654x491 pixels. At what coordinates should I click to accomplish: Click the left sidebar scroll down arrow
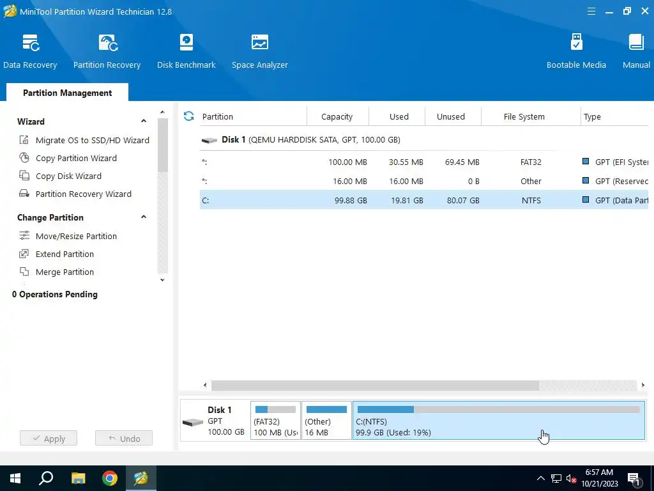coord(163,280)
